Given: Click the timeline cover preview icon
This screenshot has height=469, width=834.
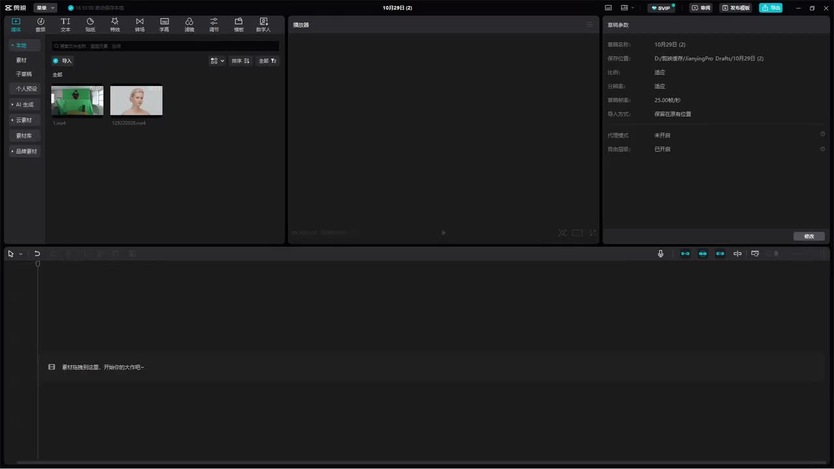Looking at the screenshot, I should (755, 253).
